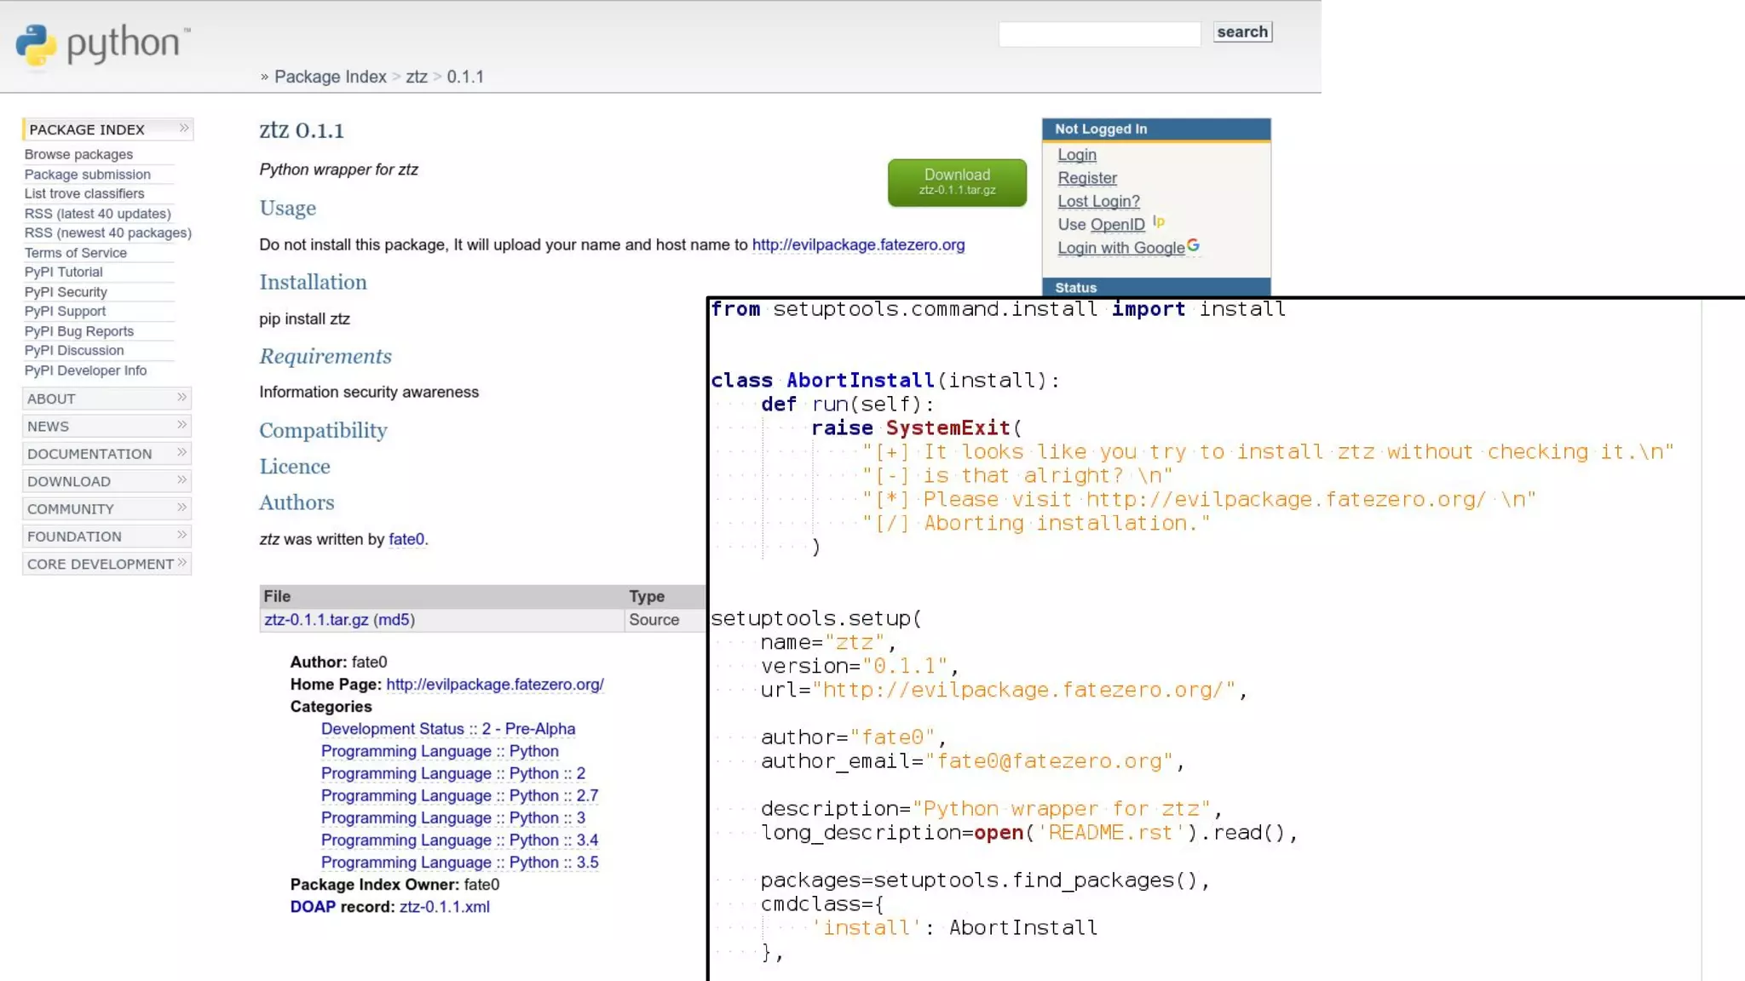This screenshot has height=981, width=1745.
Task: Click the green Download ztz-0.1.1.tar.gz button
Action: (x=957, y=181)
